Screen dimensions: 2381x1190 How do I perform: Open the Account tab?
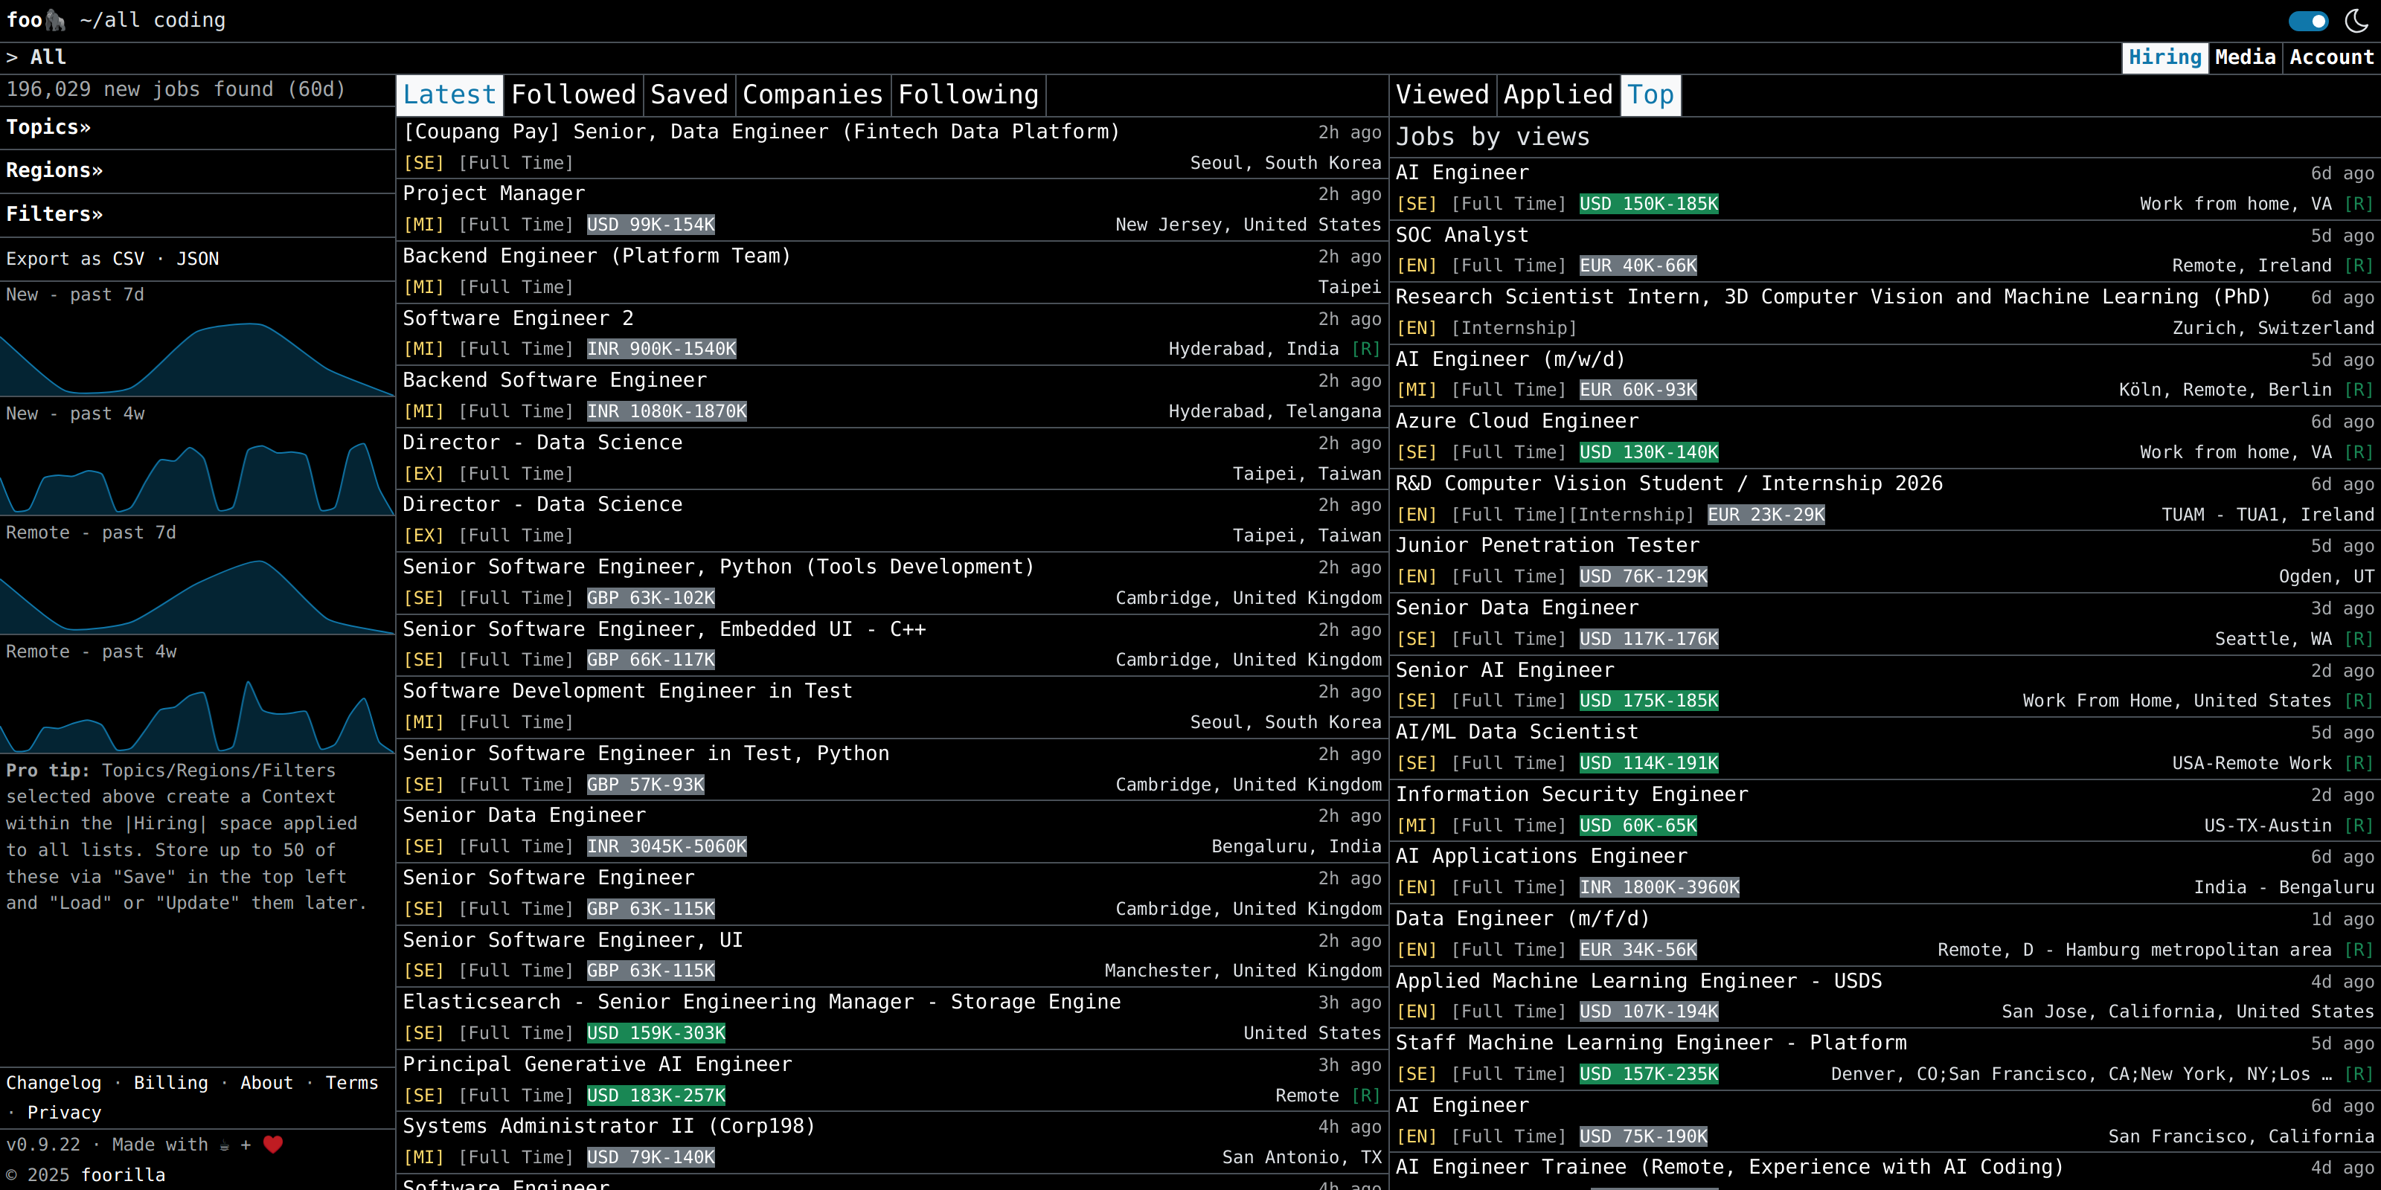coord(2331,57)
